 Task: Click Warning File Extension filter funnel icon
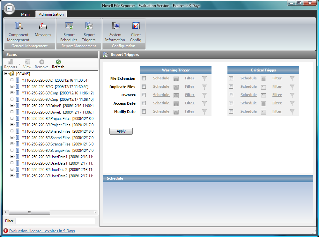click(x=204, y=78)
